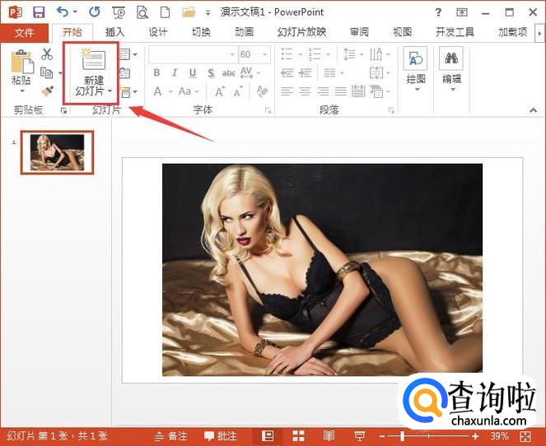Screen dimensions: 546x446
Task: Switch to Reading view in status bar
Action: click(x=329, y=435)
